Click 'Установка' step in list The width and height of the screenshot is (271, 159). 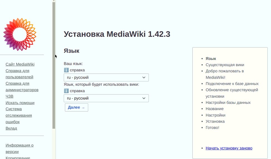click(x=215, y=121)
